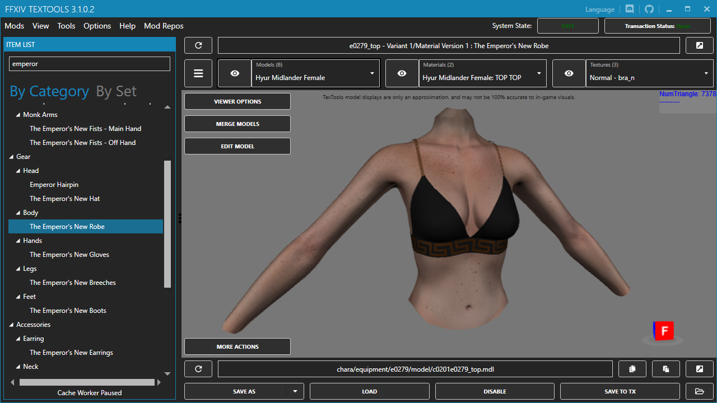This screenshot has width=717, height=403.
Task: Collapse the Hands category
Action: (18, 241)
